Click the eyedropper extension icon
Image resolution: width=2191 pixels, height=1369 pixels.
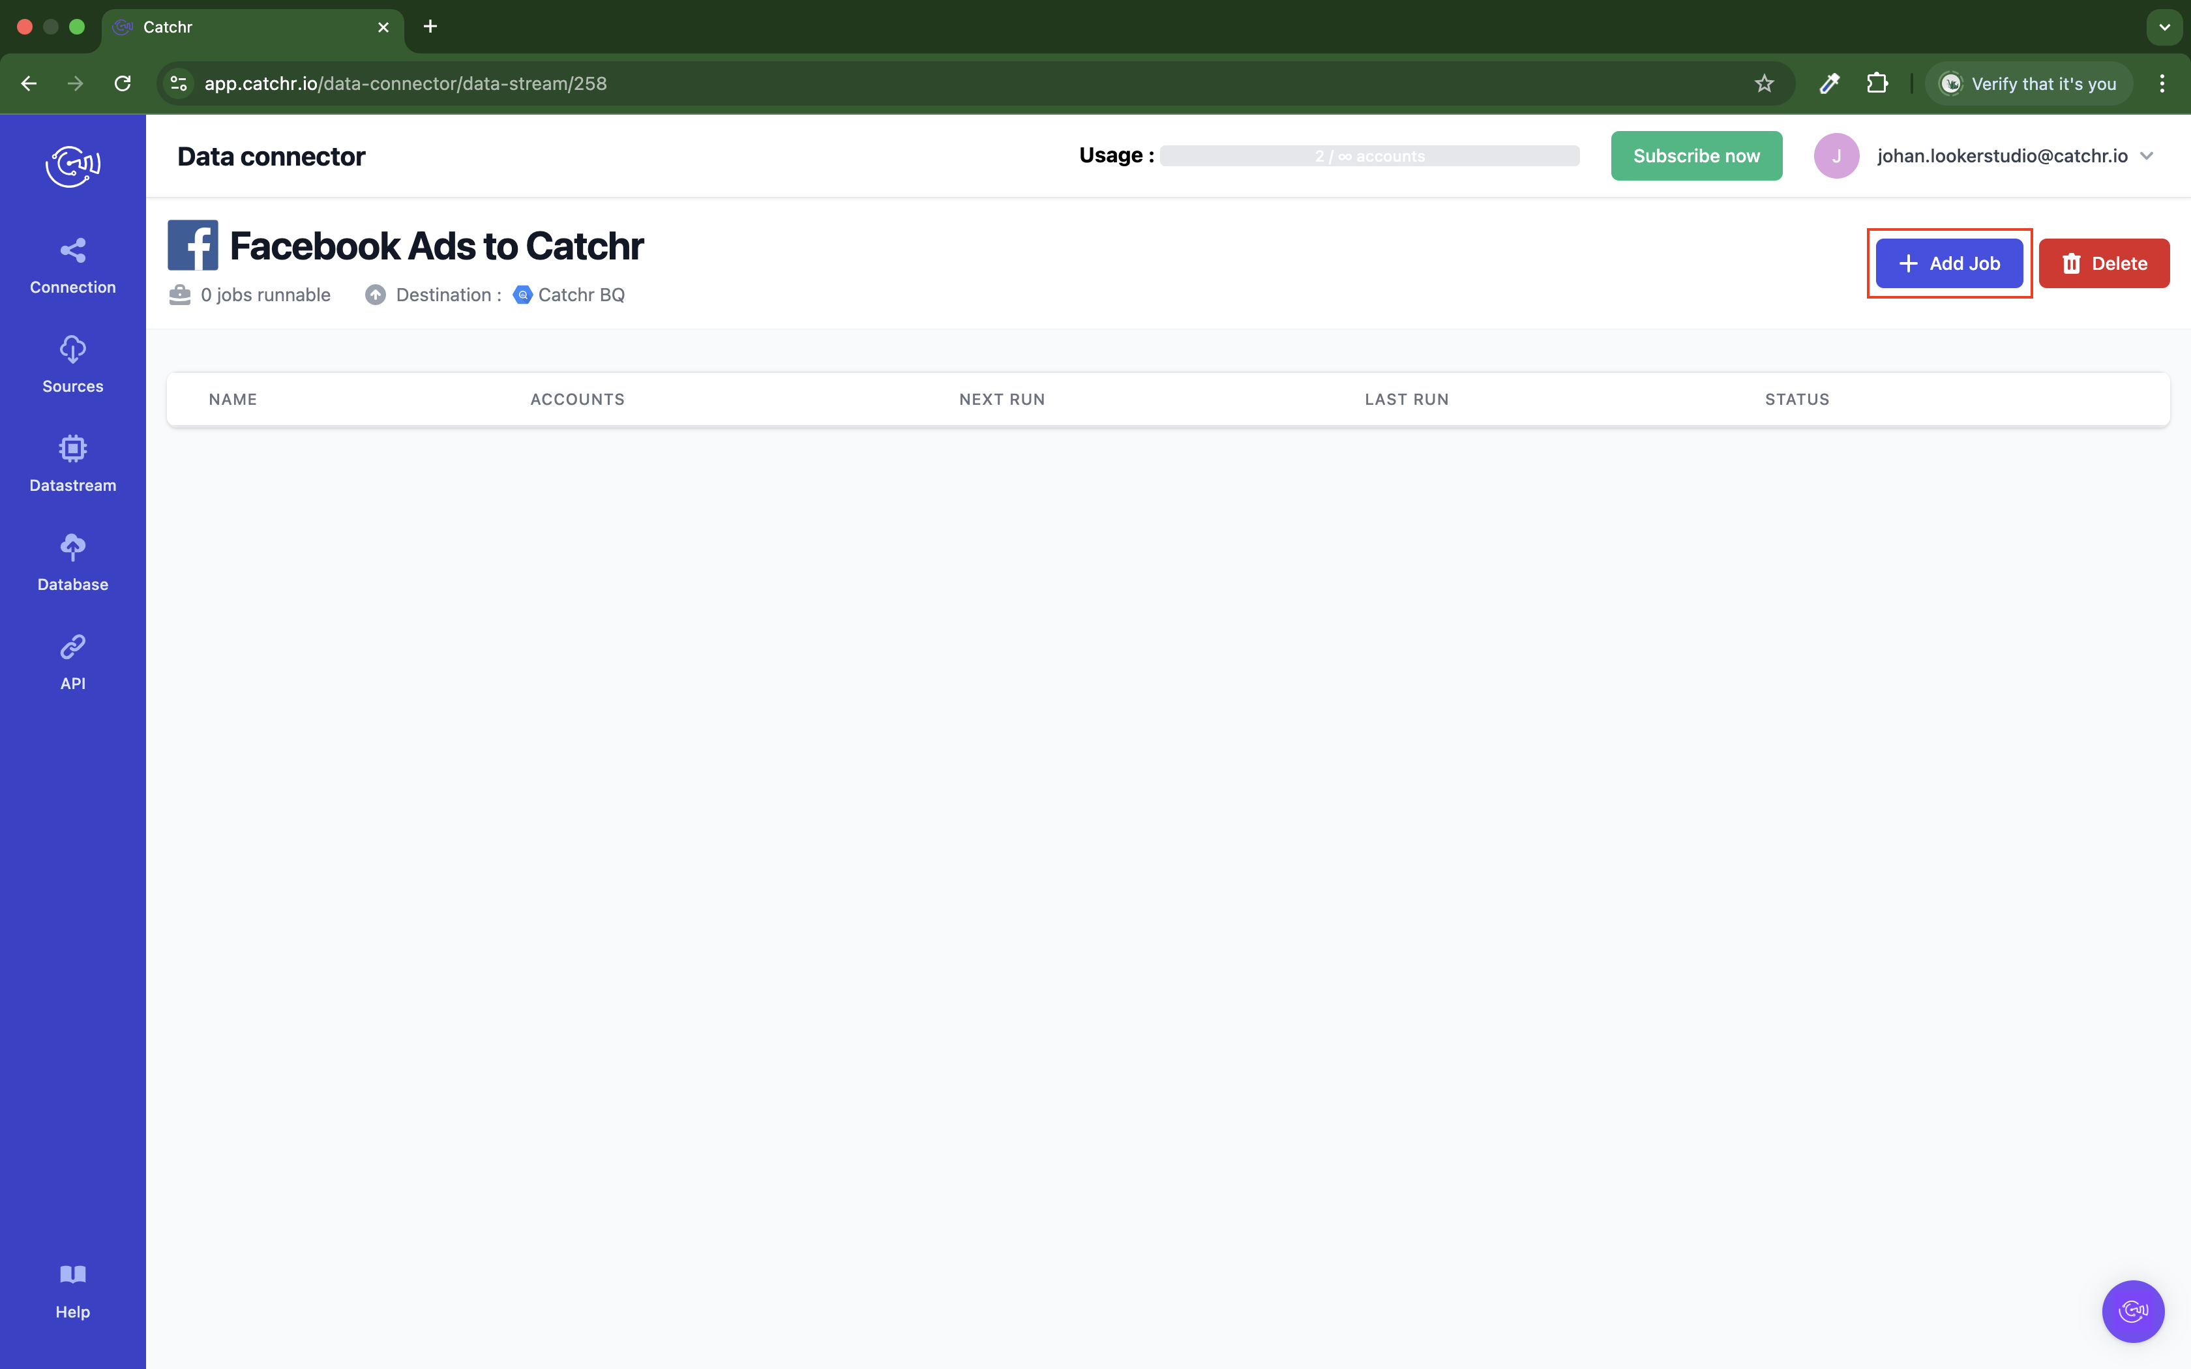pos(1830,83)
